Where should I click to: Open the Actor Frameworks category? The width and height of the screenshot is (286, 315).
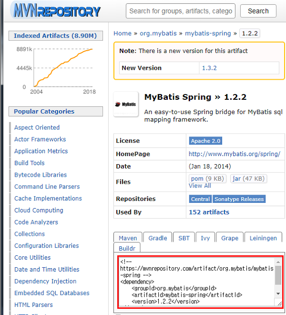[40, 139]
